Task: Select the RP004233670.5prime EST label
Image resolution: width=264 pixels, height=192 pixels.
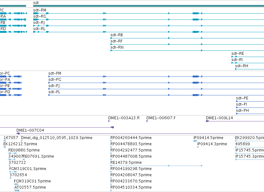Action: (131, 181)
